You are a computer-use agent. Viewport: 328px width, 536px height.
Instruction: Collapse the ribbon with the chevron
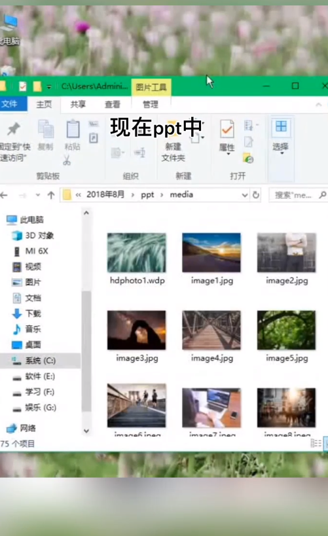(318, 105)
